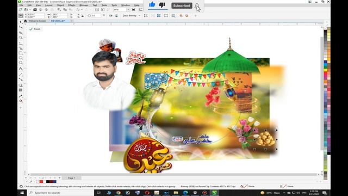Select the Ellipse tool

(21, 58)
